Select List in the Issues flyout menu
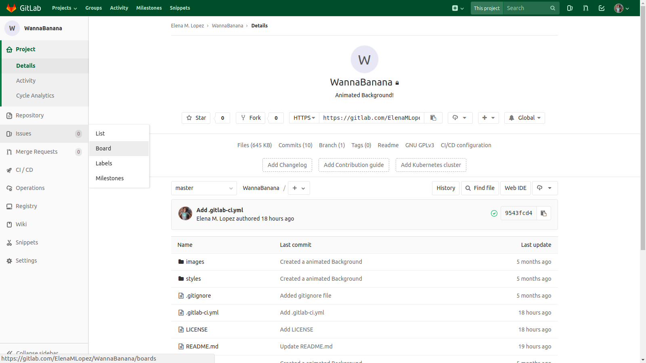This screenshot has height=363, width=646. (119, 134)
